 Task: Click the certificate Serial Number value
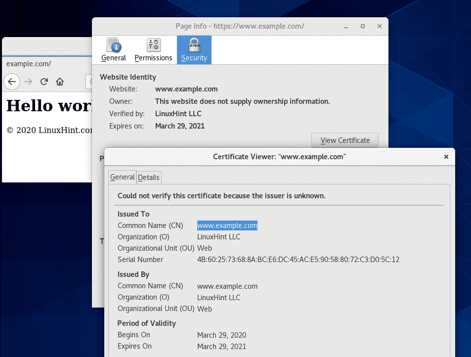[298, 260]
